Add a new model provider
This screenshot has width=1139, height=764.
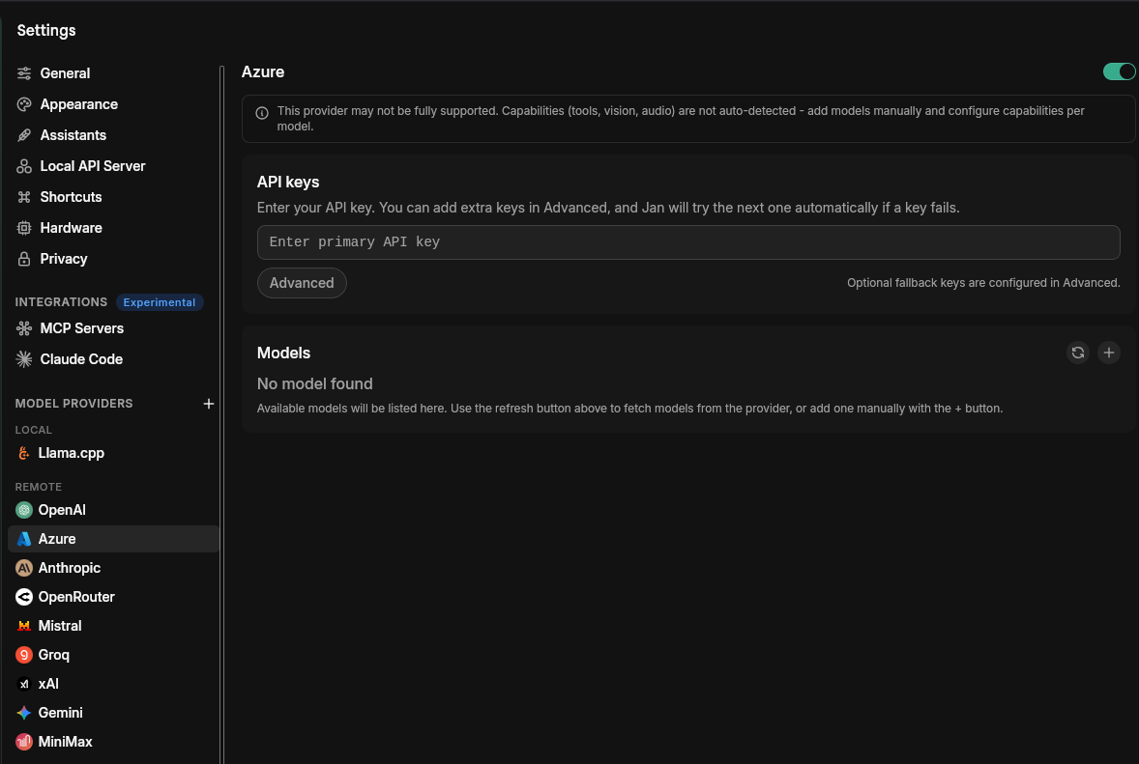[x=209, y=404]
